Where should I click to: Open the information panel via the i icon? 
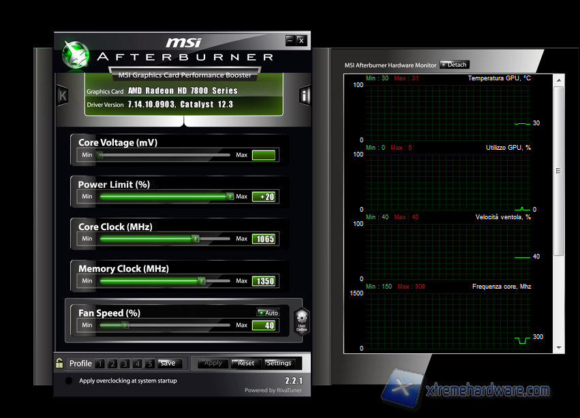[x=305, y=95]
